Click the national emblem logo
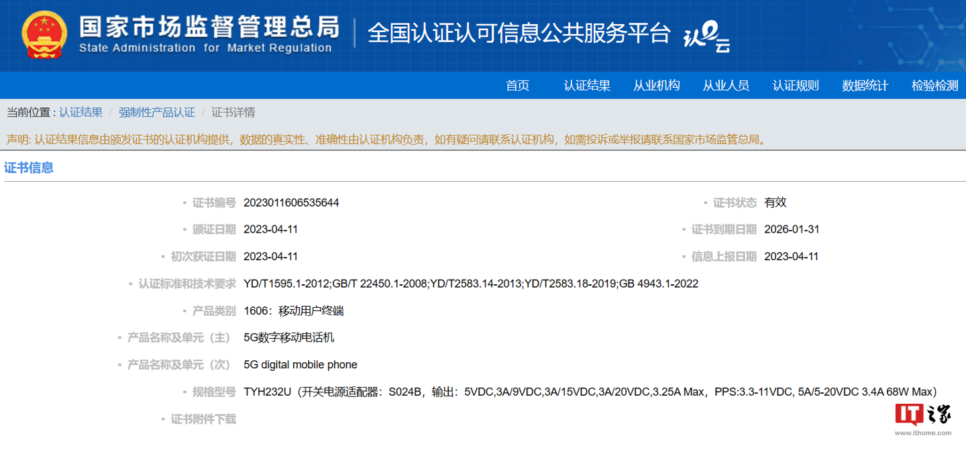Viewport: 966px width, 450px height. (x=44, y=34)
